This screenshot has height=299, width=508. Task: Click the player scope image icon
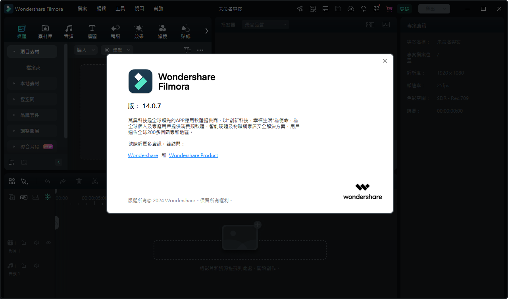click(386, 25)
